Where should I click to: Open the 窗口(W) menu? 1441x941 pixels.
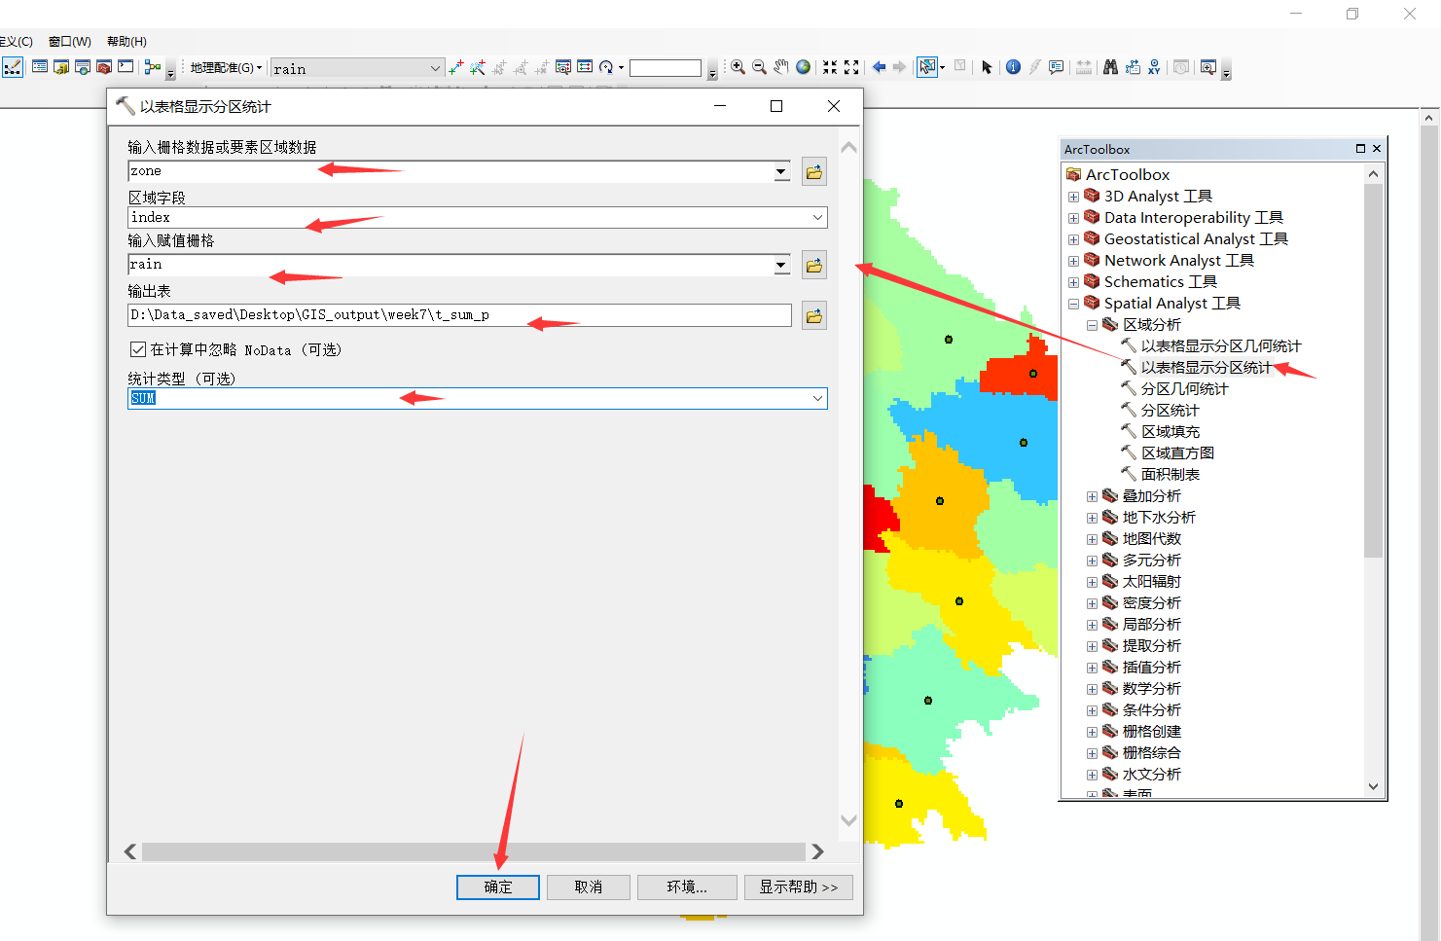70,42
